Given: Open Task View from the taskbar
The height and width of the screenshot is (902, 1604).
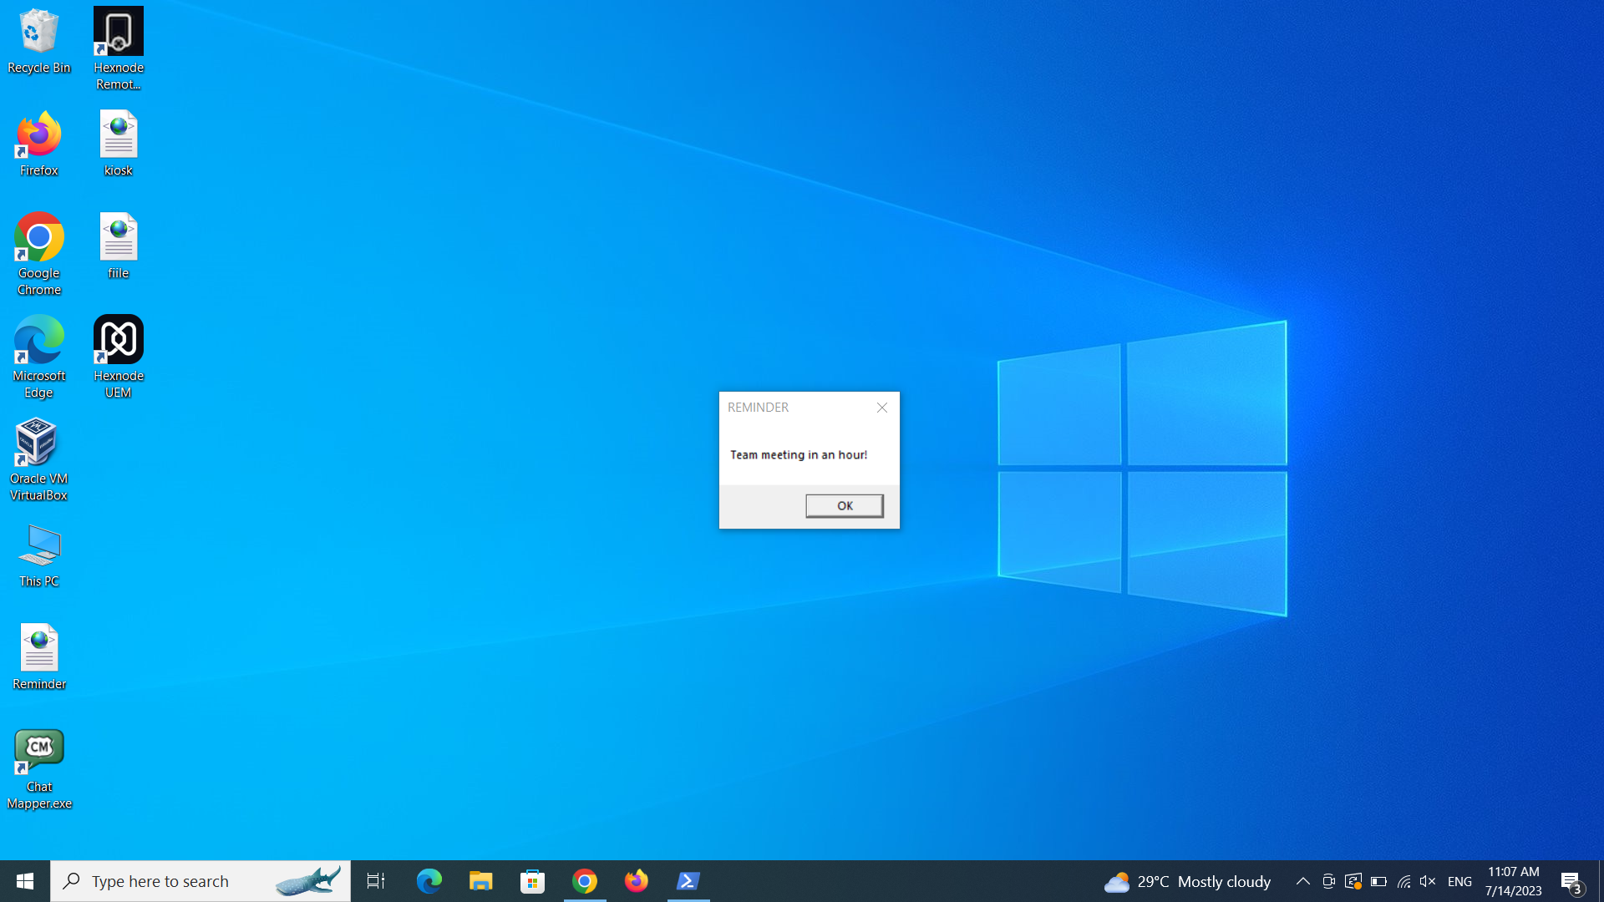Looking at the screenshot, I should tap(376, 881).
